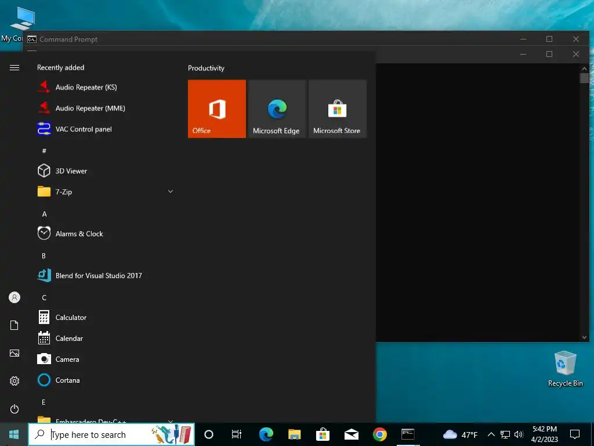Expand the 7-Zip folder chevron
Image resolution: width=594 pixels, height=446 pixels.
[171, 192]
